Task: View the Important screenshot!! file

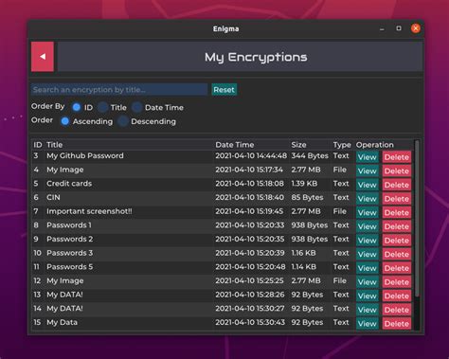Action: tap(368, 212)
